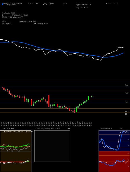
Task: Click the 'Business Services C' header text
Action: click(x=112, y=4)
